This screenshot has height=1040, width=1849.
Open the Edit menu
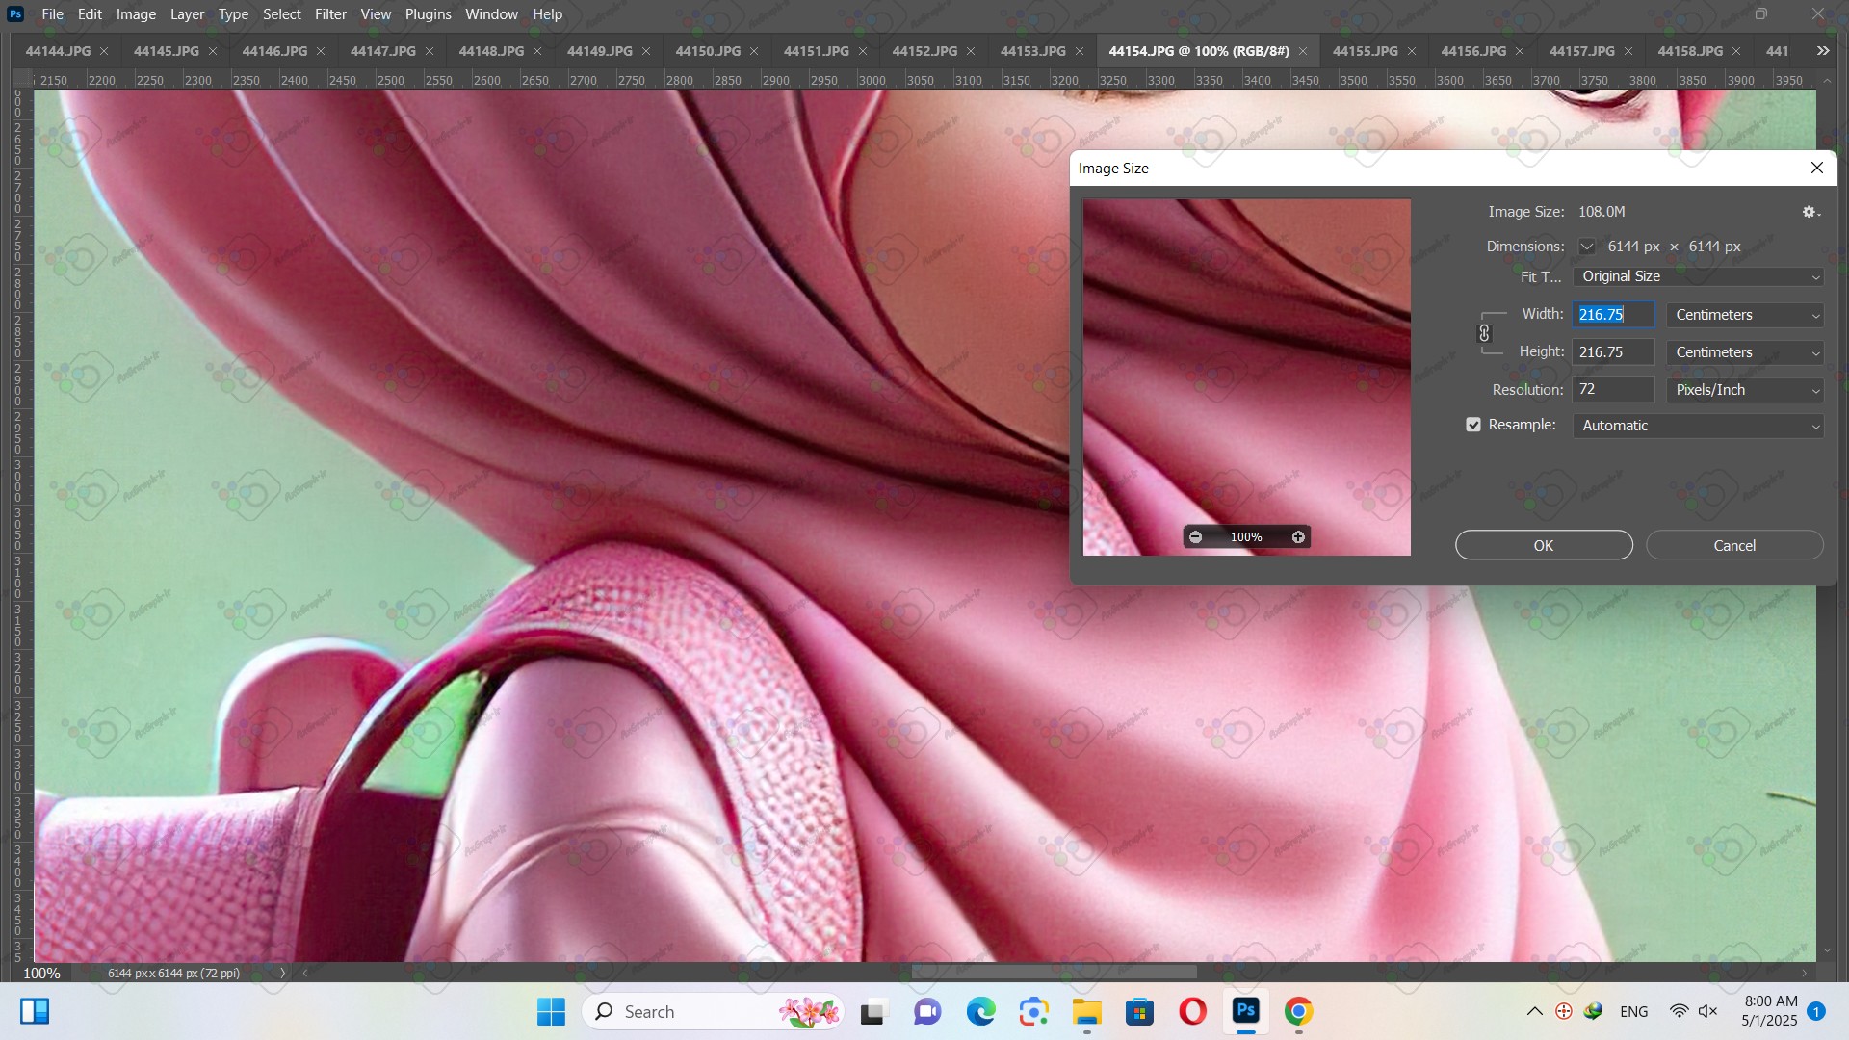[90, 14]
